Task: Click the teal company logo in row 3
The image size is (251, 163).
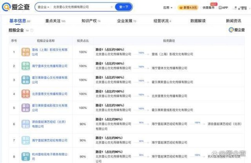Action: tap(26, 80)
